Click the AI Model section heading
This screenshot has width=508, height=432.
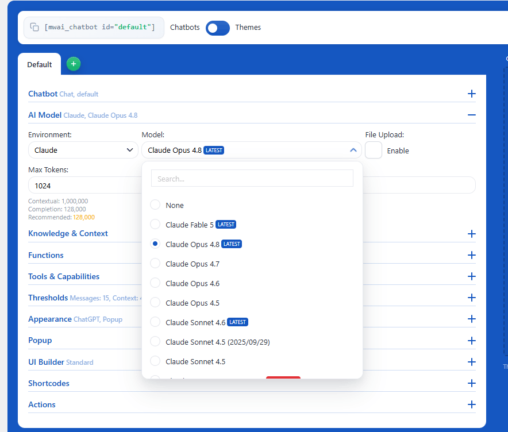pyautogui.click(x=45, y=115)
